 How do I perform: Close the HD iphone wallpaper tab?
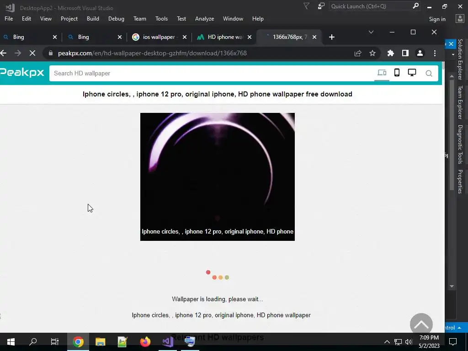(250, 37)
